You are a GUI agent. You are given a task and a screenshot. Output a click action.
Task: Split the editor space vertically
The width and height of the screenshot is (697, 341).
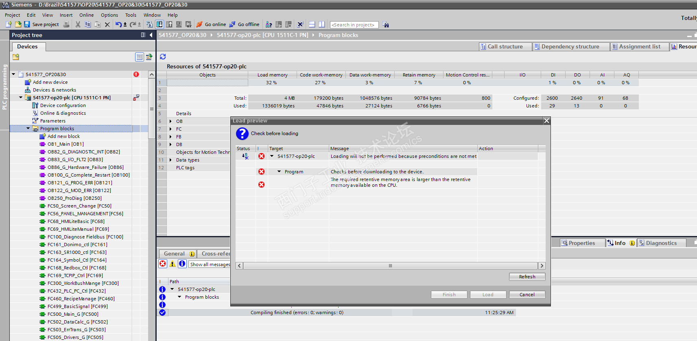(322, 24)
